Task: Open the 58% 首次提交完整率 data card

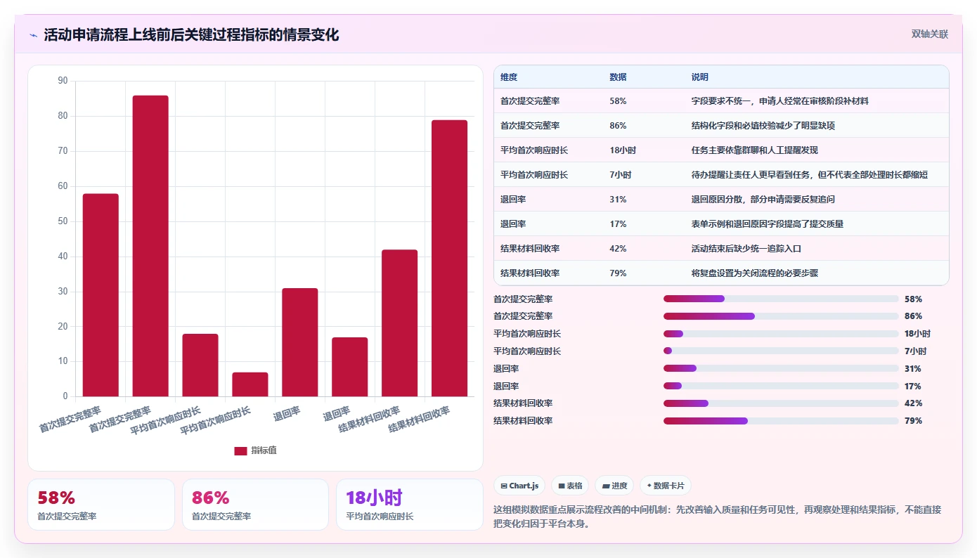Action: tap(101, 505)
